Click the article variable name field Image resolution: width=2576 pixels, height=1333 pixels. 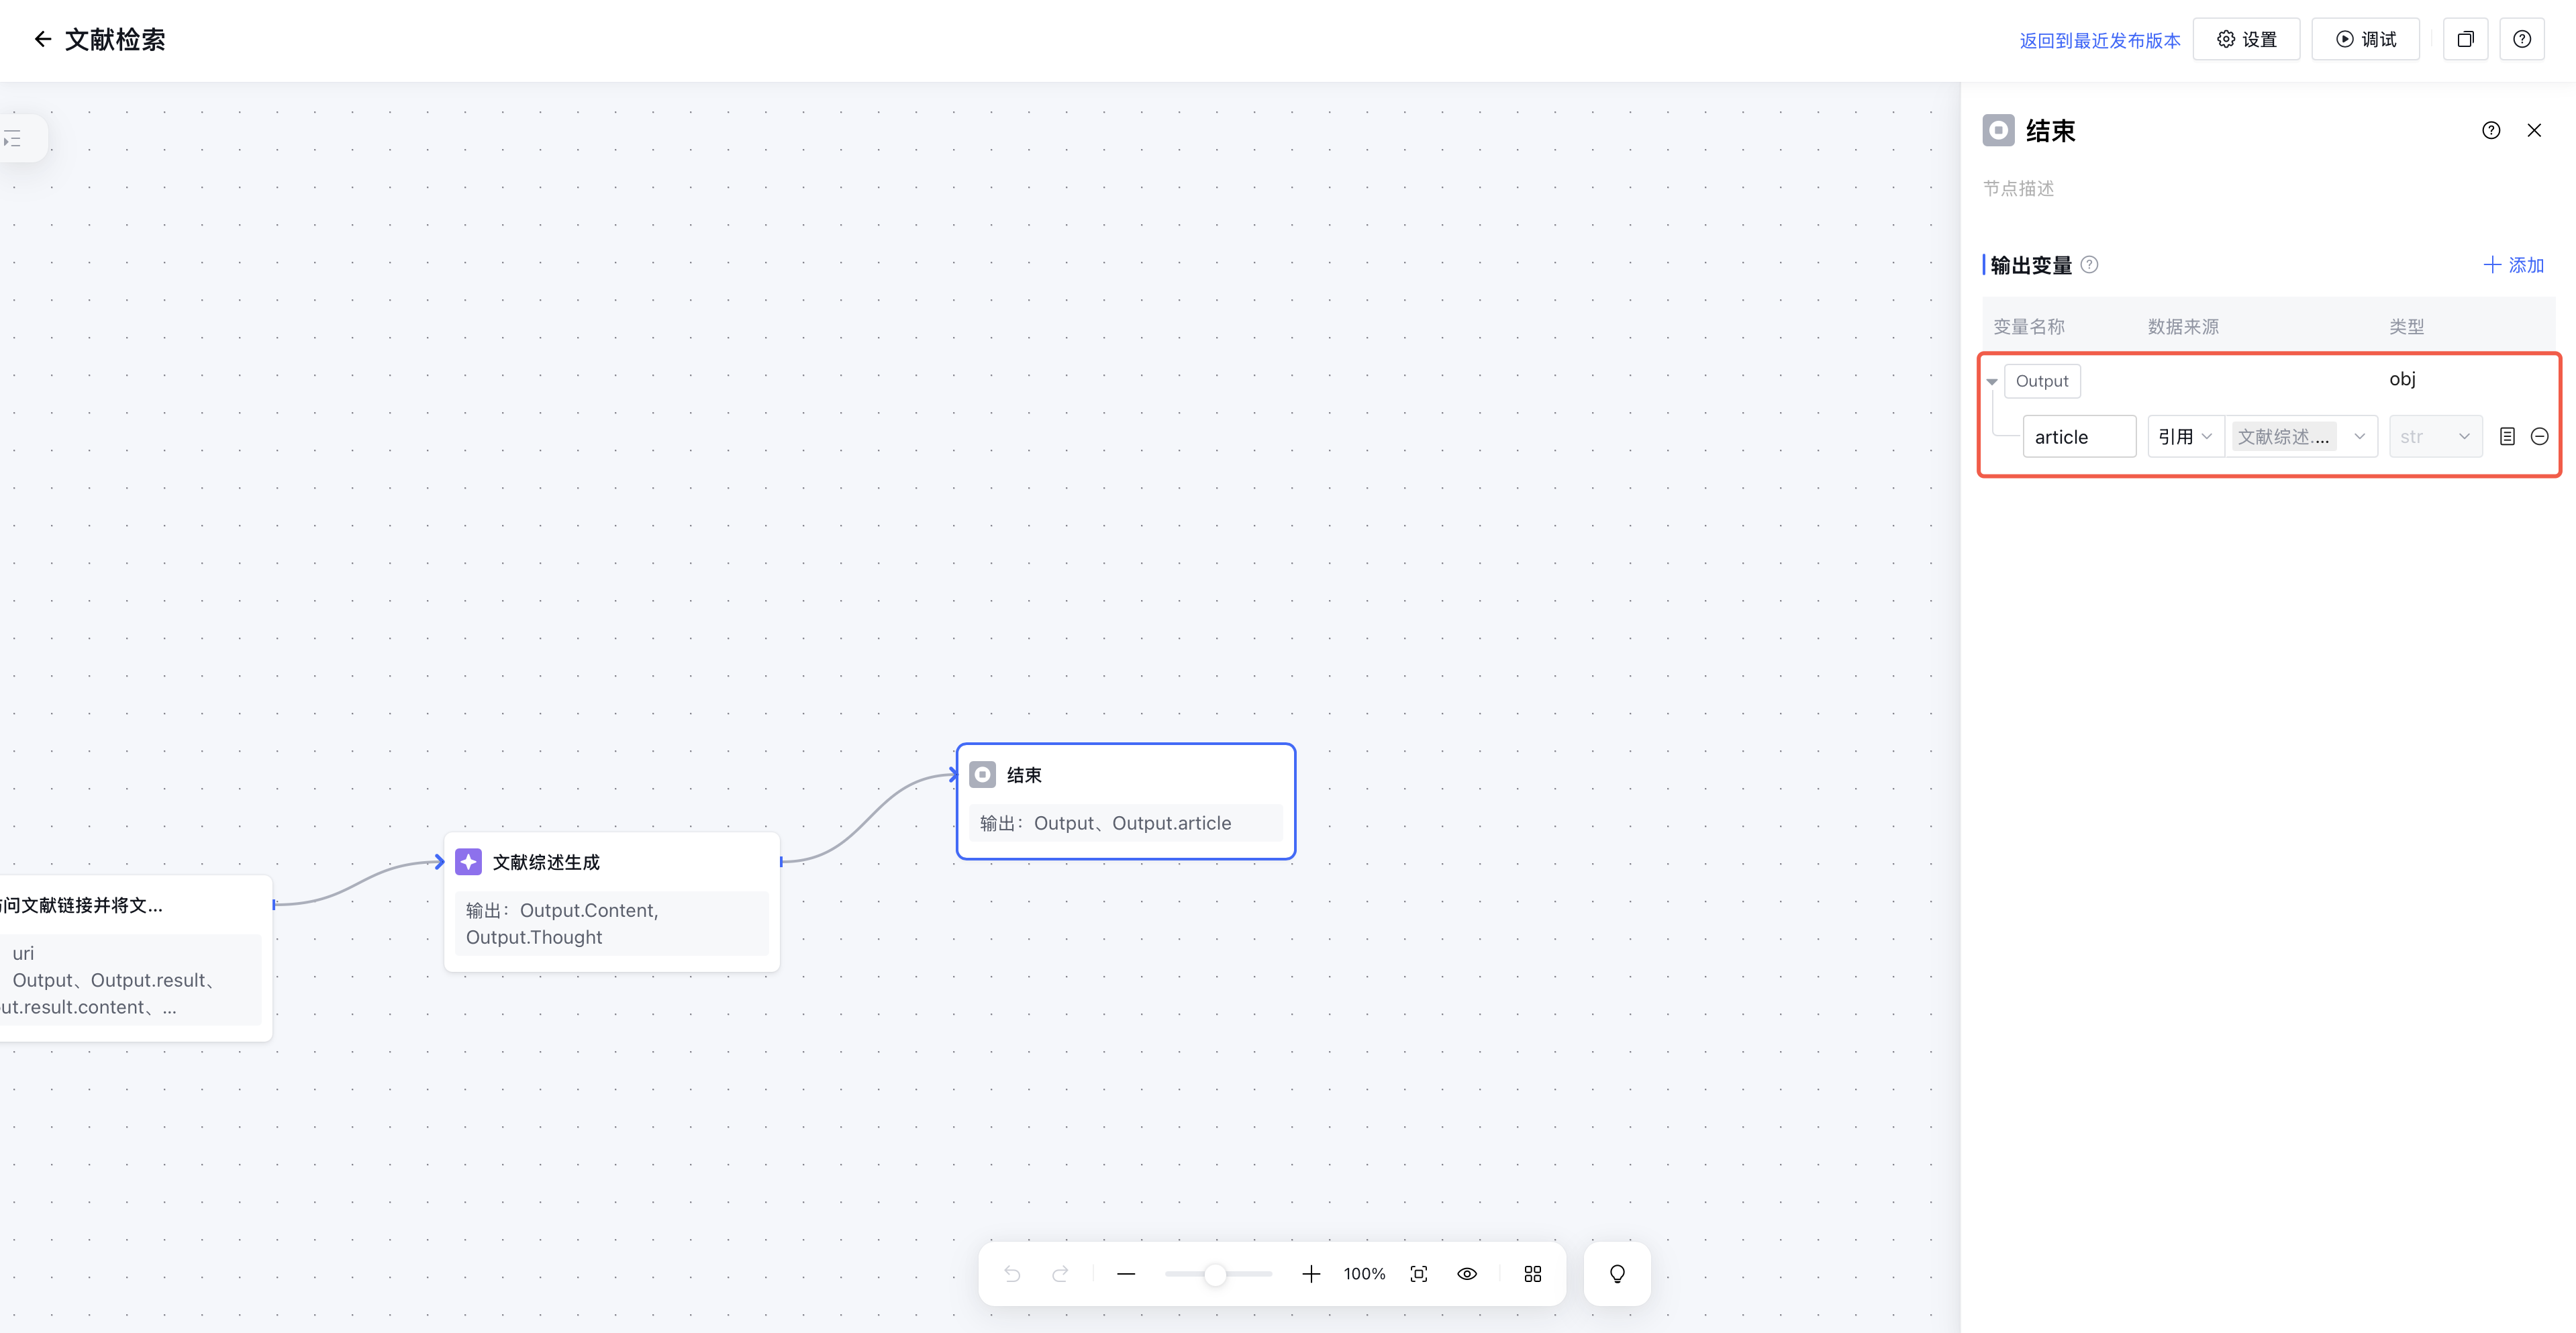[2078, 436]
